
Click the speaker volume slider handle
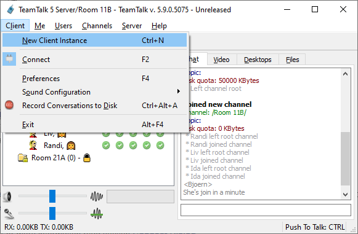(x=52, y=196)
